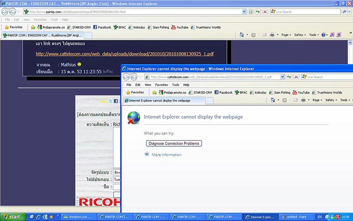The width and height of the screenshot is (353, 221).
Task: Click Windows start button
Action: coord(13,217)
